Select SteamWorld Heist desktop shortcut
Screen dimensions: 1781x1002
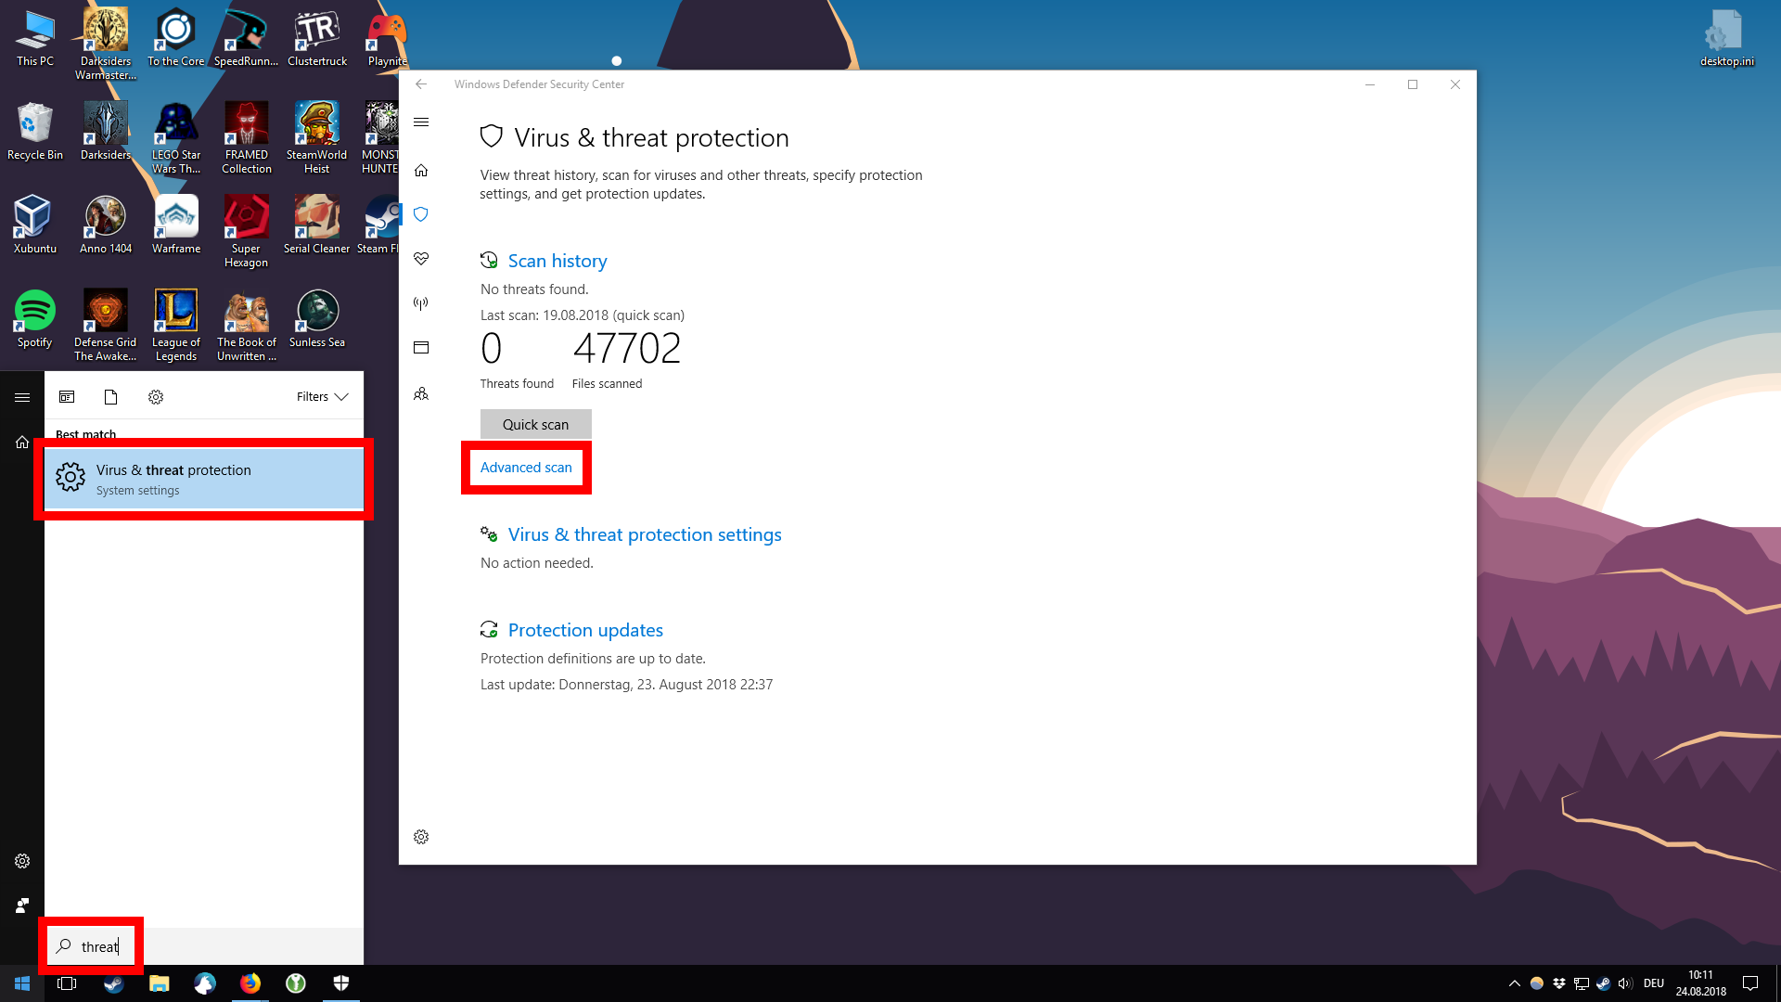(x=317, y=138)
